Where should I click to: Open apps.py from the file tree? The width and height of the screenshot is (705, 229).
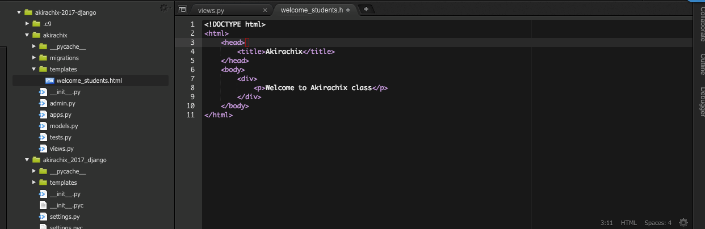(60, 114)
